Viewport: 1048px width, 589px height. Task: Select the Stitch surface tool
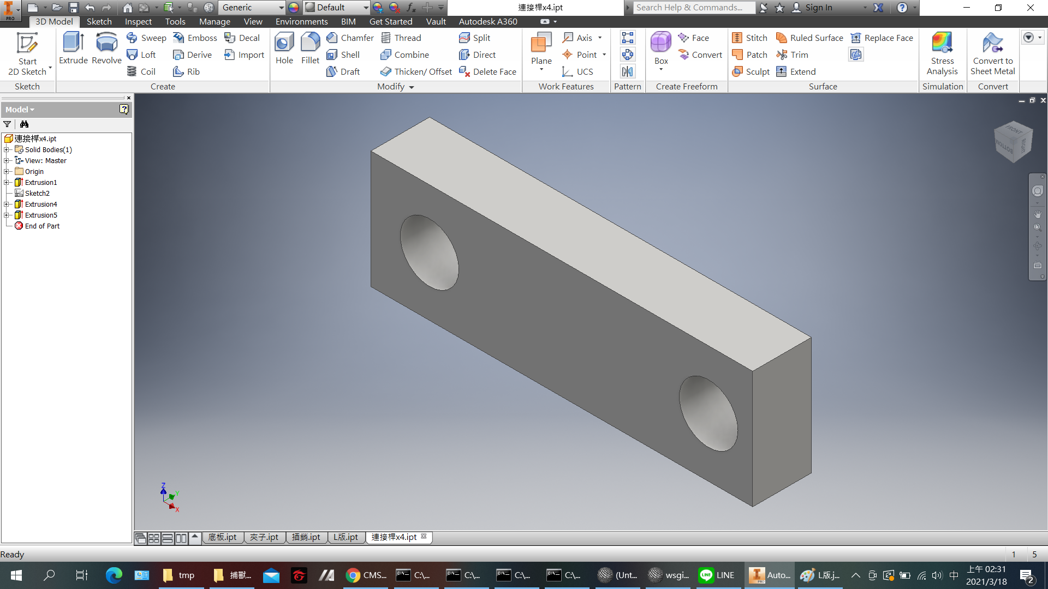749,38
